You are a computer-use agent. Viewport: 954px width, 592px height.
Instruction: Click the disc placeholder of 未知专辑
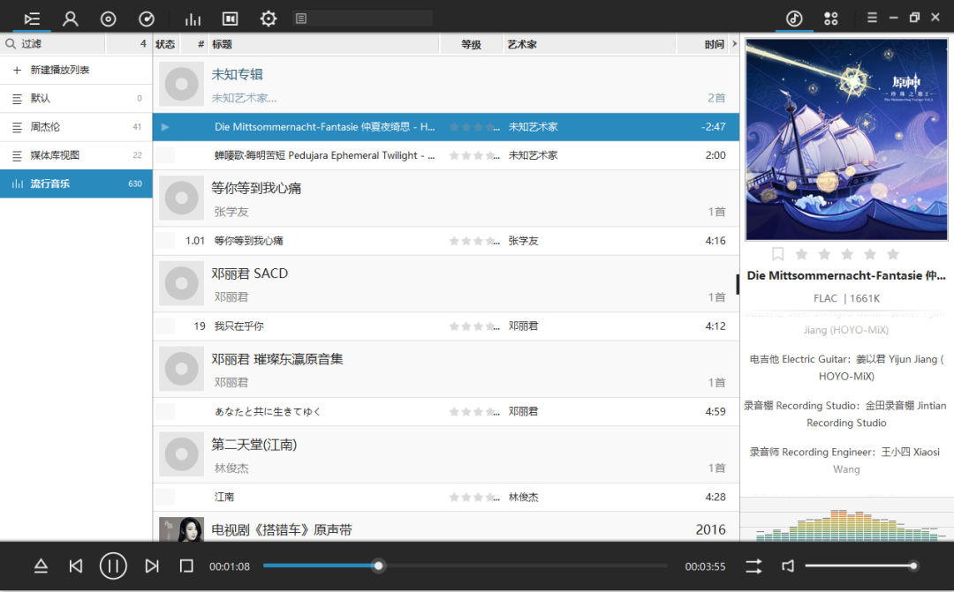point(181,84)
